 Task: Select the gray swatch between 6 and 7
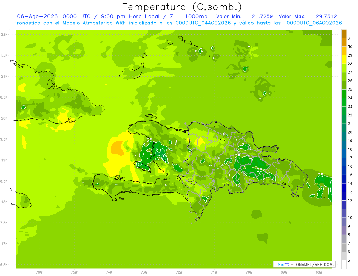[344, 247]
